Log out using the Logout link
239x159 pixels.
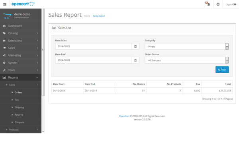coord(231,4)
